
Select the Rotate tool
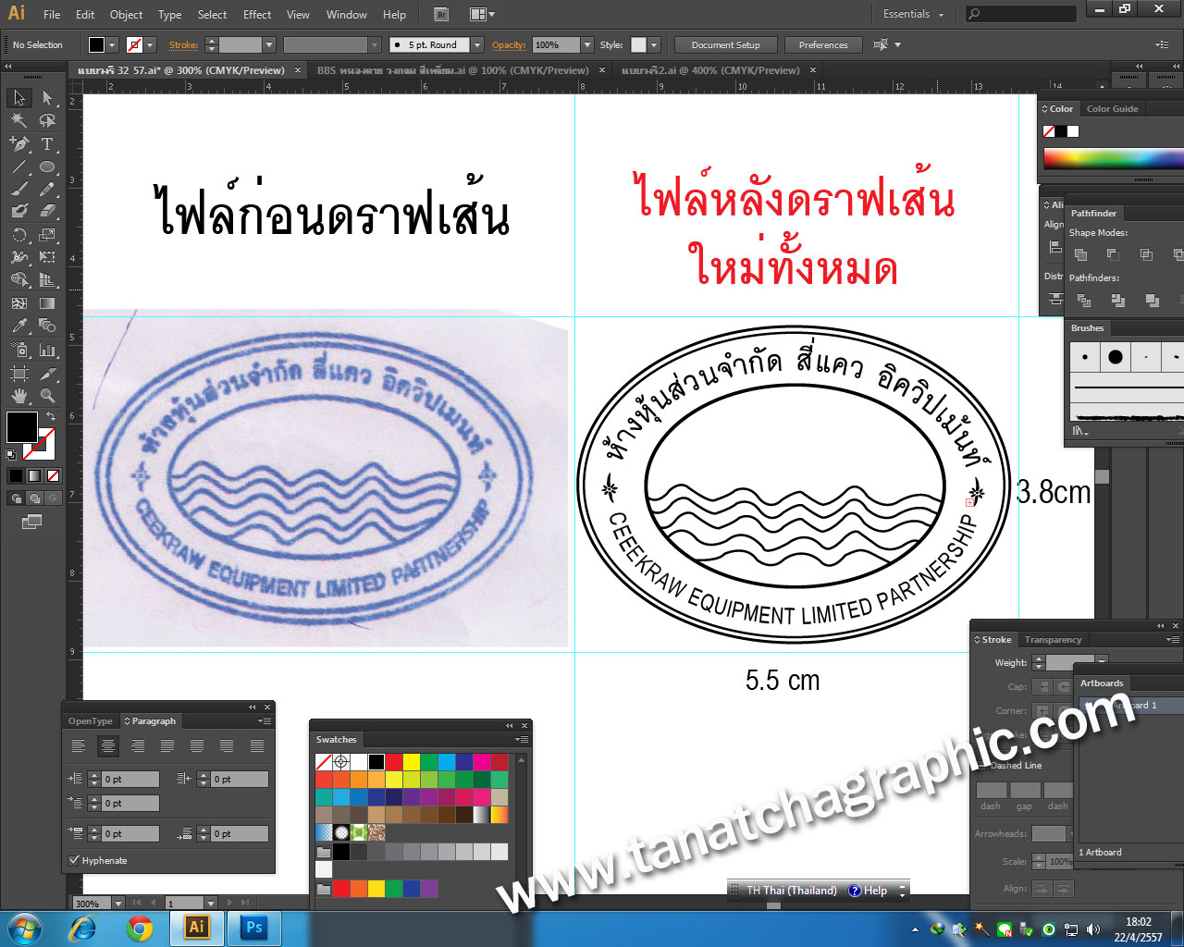click(19, 235)
